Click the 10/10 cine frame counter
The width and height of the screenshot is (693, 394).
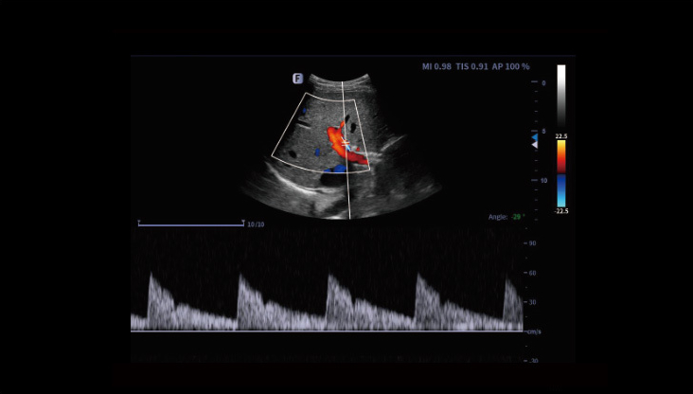(256, 224)
